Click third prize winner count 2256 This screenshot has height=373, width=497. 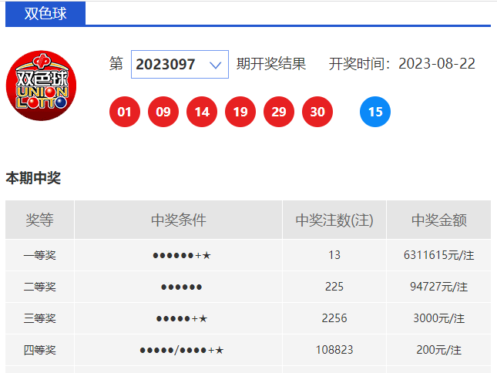tap(334, 318)
